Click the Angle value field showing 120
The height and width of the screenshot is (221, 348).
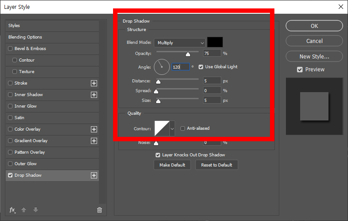point(180,67)
